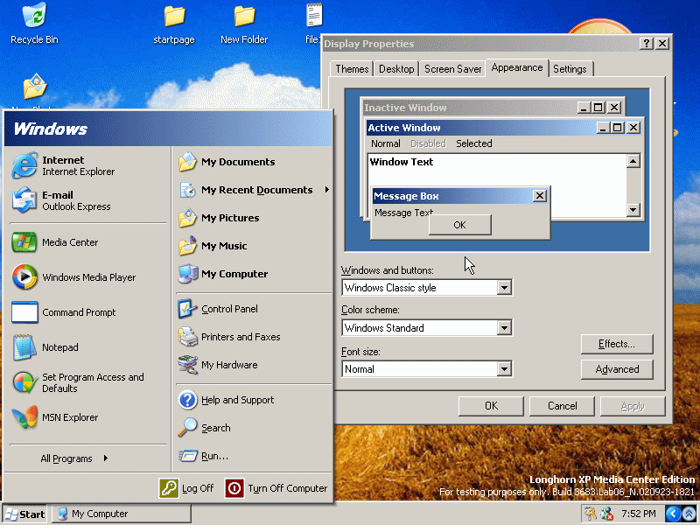Image resolution: width=700 pixels, height=525 pixels.
Task: Switch to the Themes tab
Action: tap(352, 69)
